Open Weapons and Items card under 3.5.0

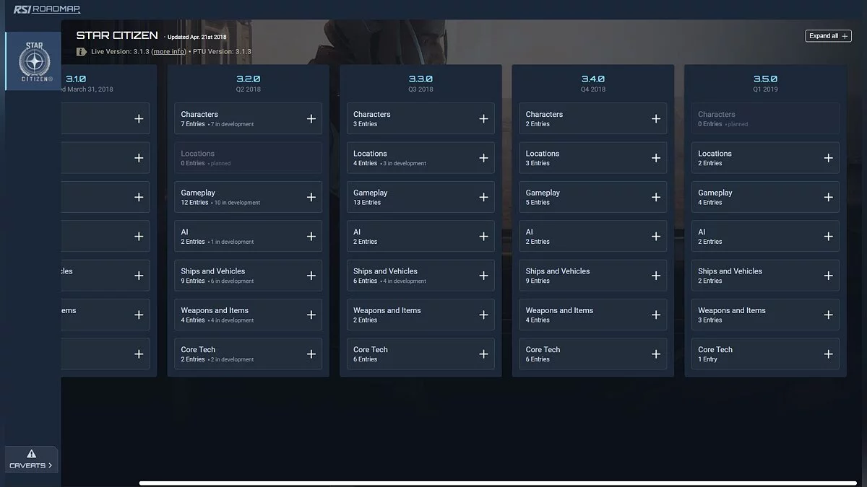pos(765,315)
